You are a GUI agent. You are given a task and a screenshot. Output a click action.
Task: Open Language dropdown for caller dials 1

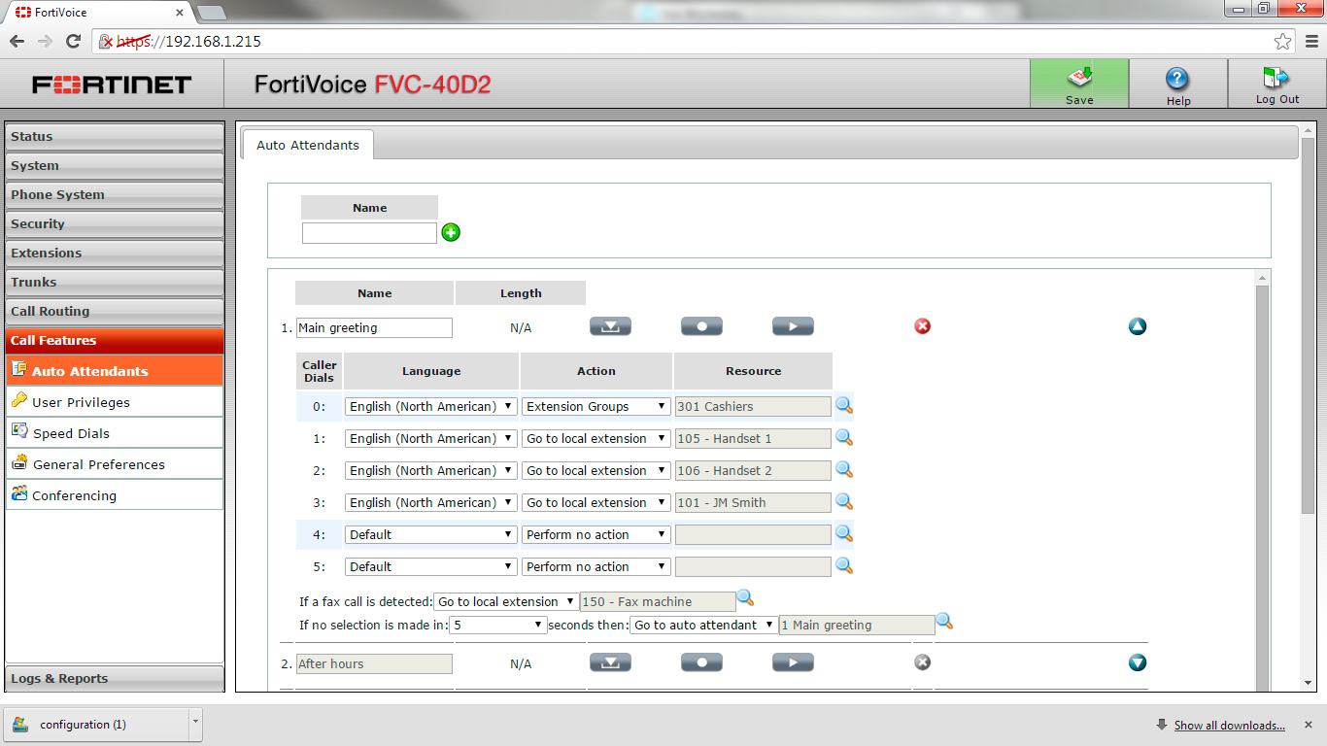tap(431, 439)
